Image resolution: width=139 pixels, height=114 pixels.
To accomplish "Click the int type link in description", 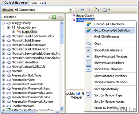I will coord(78,93).
